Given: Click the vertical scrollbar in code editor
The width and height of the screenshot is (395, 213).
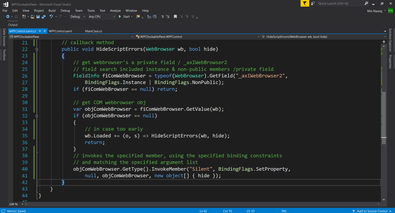Looking at the screenshot, I should coord(383,116).
